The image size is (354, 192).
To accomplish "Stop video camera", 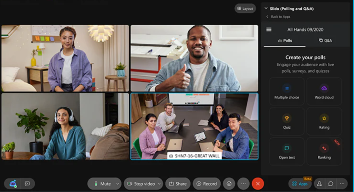I will click(x=140, y=184).
